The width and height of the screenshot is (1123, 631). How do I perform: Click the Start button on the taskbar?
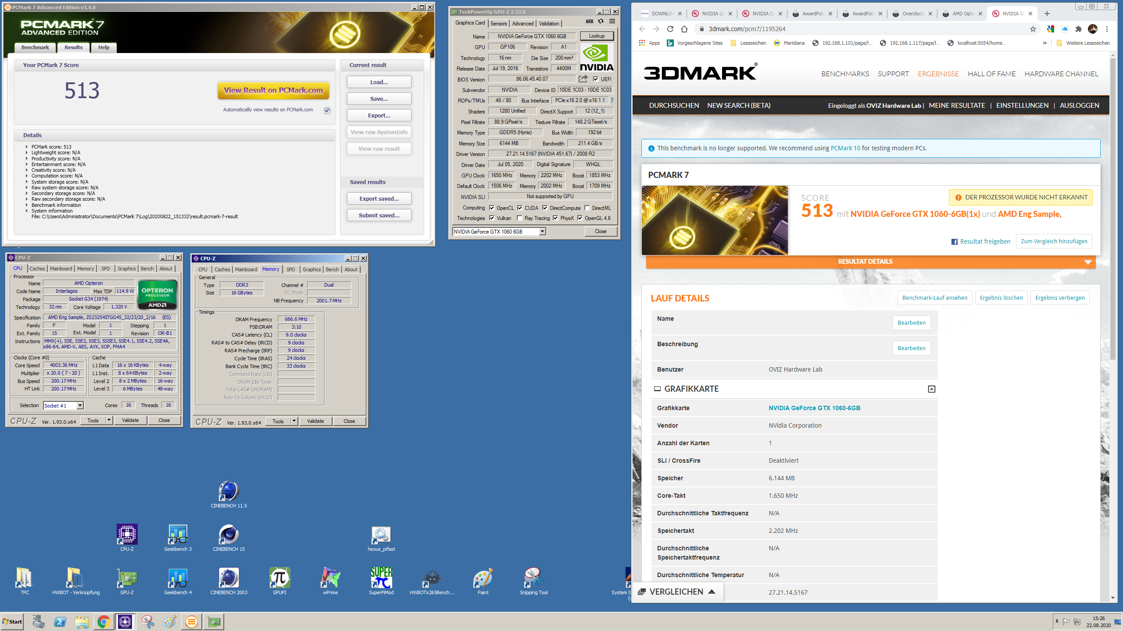(x=12, y=621)
